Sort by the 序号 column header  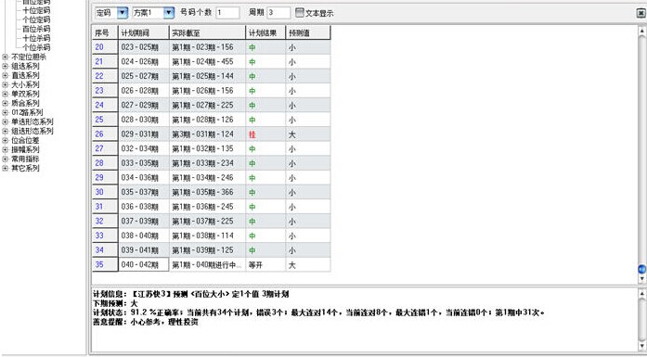pos(105,33)
